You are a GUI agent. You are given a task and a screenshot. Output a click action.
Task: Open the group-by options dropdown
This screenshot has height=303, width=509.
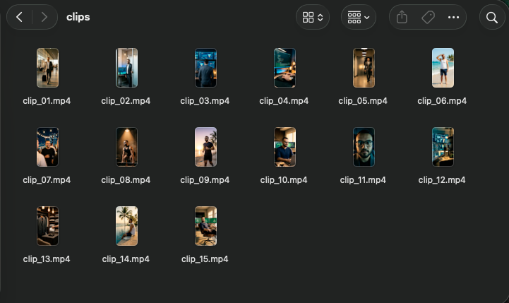[359, 17]
